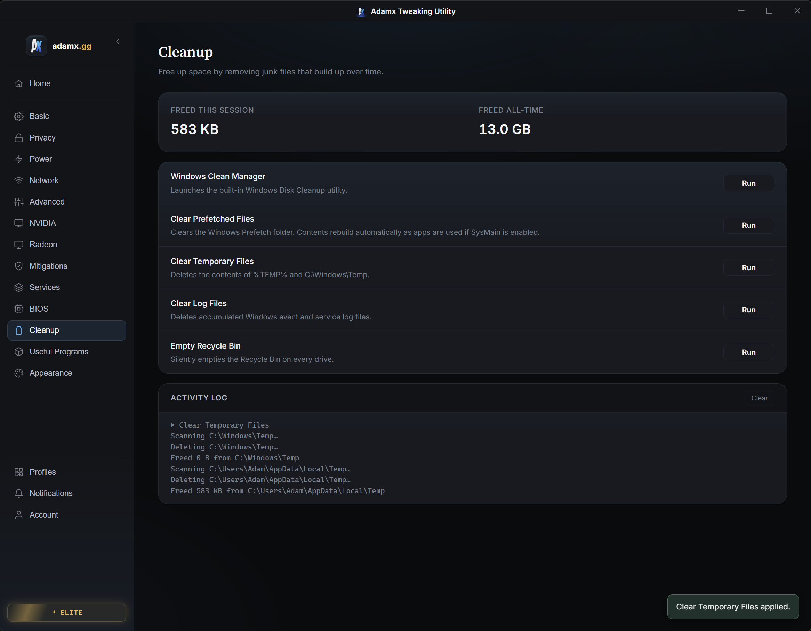Click the adamx.gg brand text
The width and height of the screenshot is (811, 631).
pos(72,46)
